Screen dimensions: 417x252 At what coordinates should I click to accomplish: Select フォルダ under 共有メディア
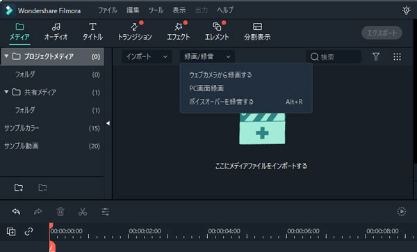52,110
